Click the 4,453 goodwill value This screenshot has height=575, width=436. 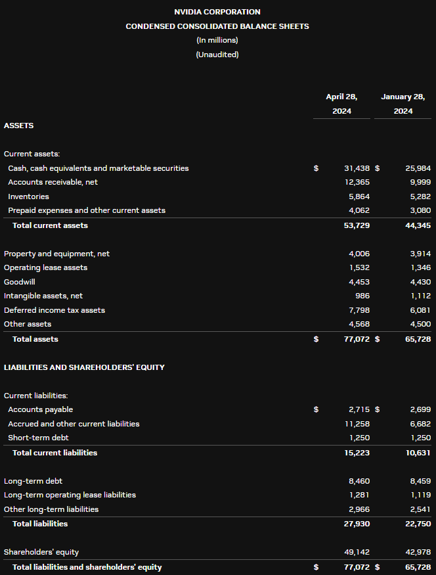(359, 282)
